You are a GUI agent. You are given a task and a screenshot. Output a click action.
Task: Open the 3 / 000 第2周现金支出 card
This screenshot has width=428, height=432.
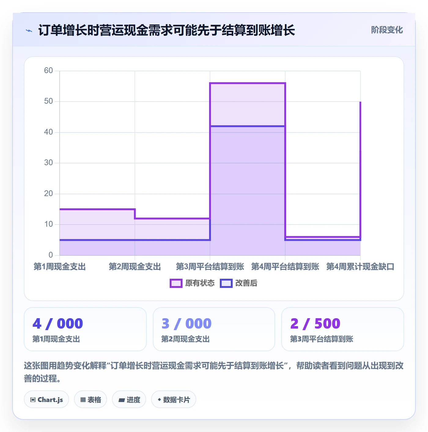click(214, 329)
